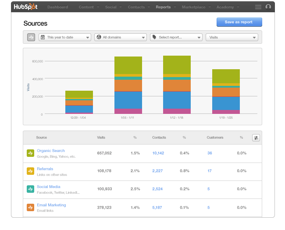Toggle the green Organic Search series icon
285x230 pixels.
(30, 153)
